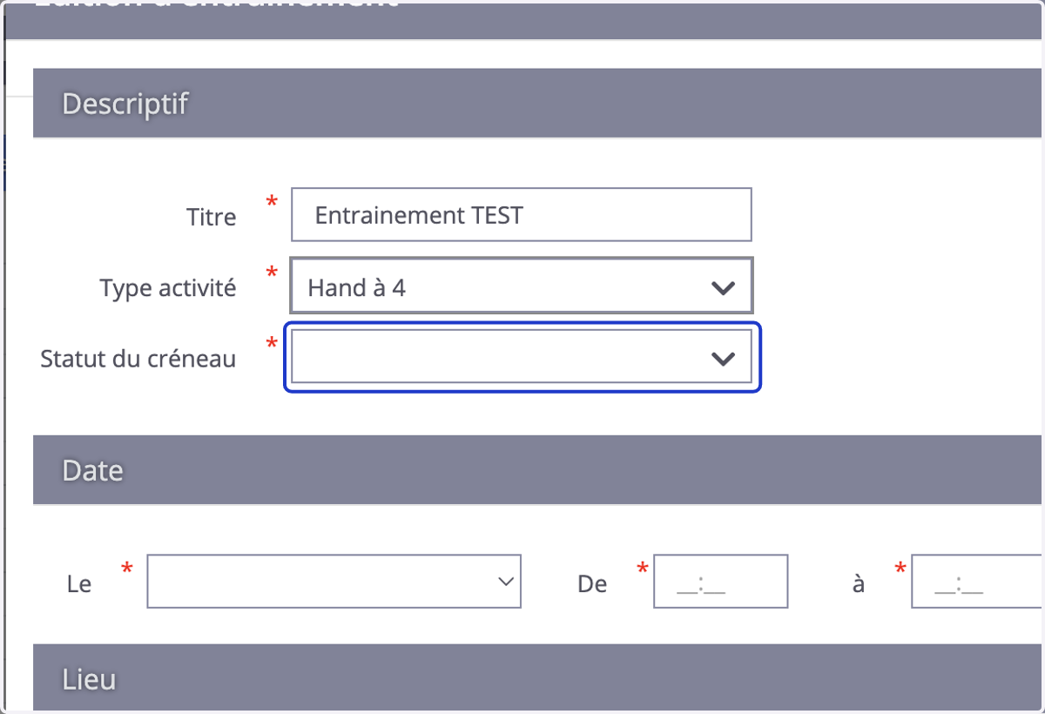Image resolution: width=1045 pixels, height=714 pixels.
Task: Collapse the Date section header
Action: pos(538,470)
